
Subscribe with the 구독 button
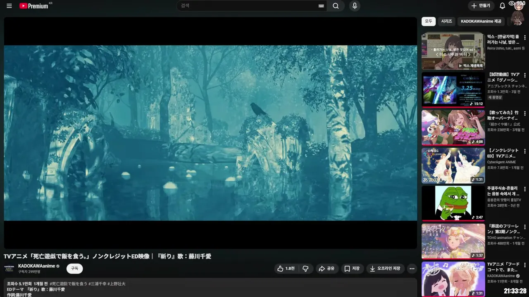pos(74,269)
